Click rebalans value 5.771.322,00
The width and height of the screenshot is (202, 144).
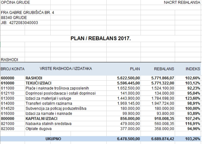(x=163, y=83)
